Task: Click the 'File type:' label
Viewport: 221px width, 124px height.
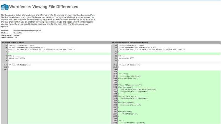Action: point(4,33)
